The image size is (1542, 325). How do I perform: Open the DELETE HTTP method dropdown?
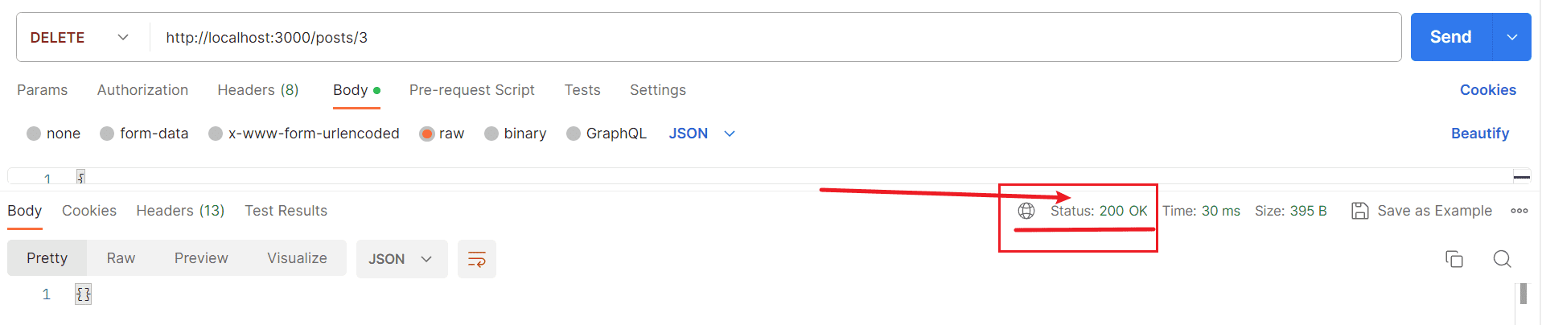pyautogui.click(x=80, y=38)
